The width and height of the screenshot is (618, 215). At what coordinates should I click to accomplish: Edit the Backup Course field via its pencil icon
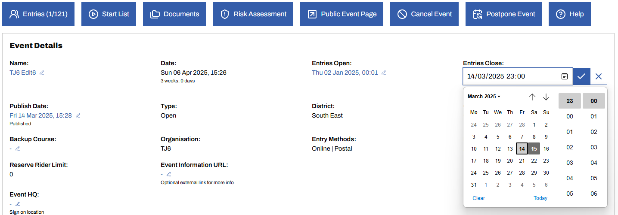18,148
